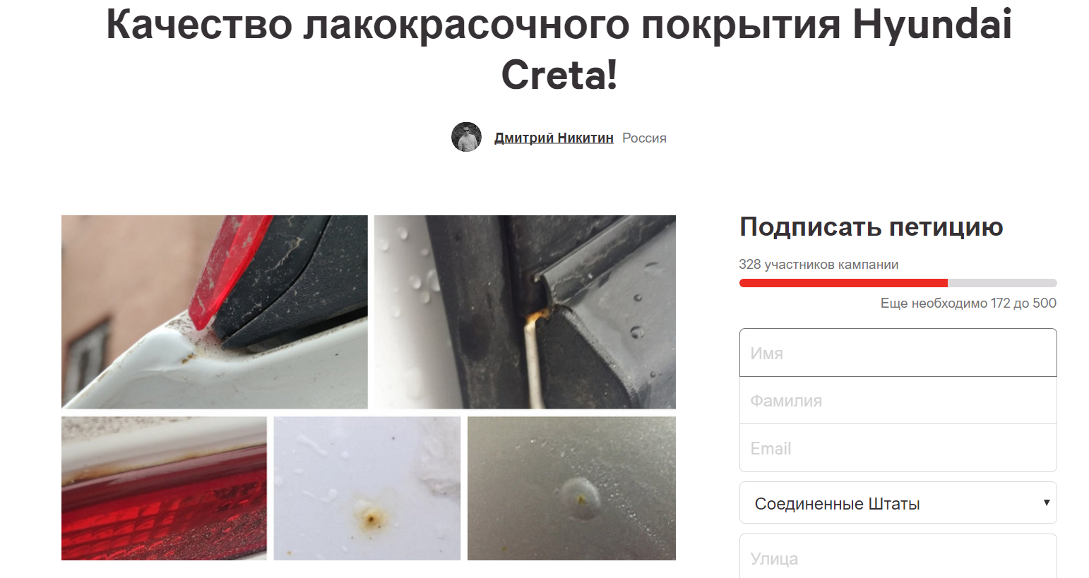This screenshot has width=1089, height=578.
Task: Open the rust spot on white paint photo
Action: point(367,488)
